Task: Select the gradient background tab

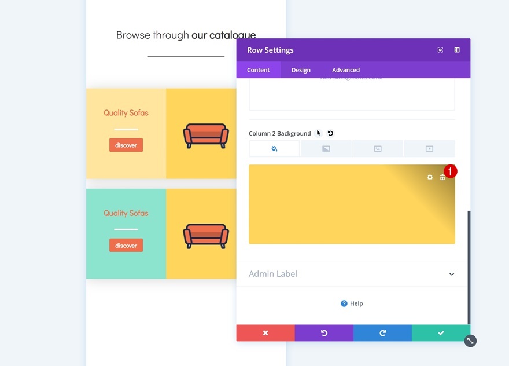Action: coord(326,149)
